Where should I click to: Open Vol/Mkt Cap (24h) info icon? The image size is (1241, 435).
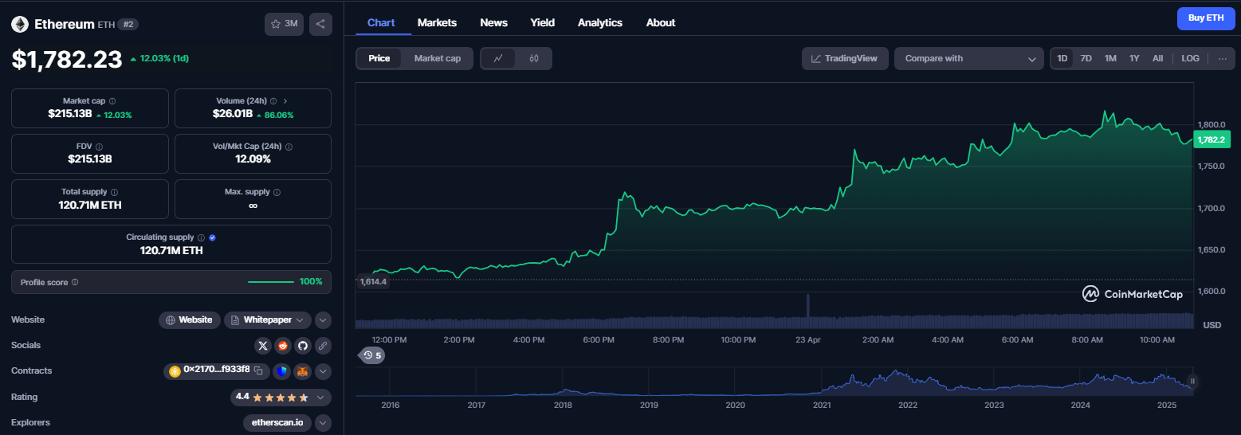pos(289,147)
